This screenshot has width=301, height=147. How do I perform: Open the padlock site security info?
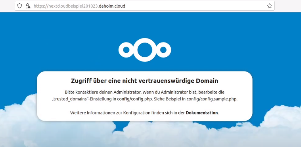click(28, 6)
